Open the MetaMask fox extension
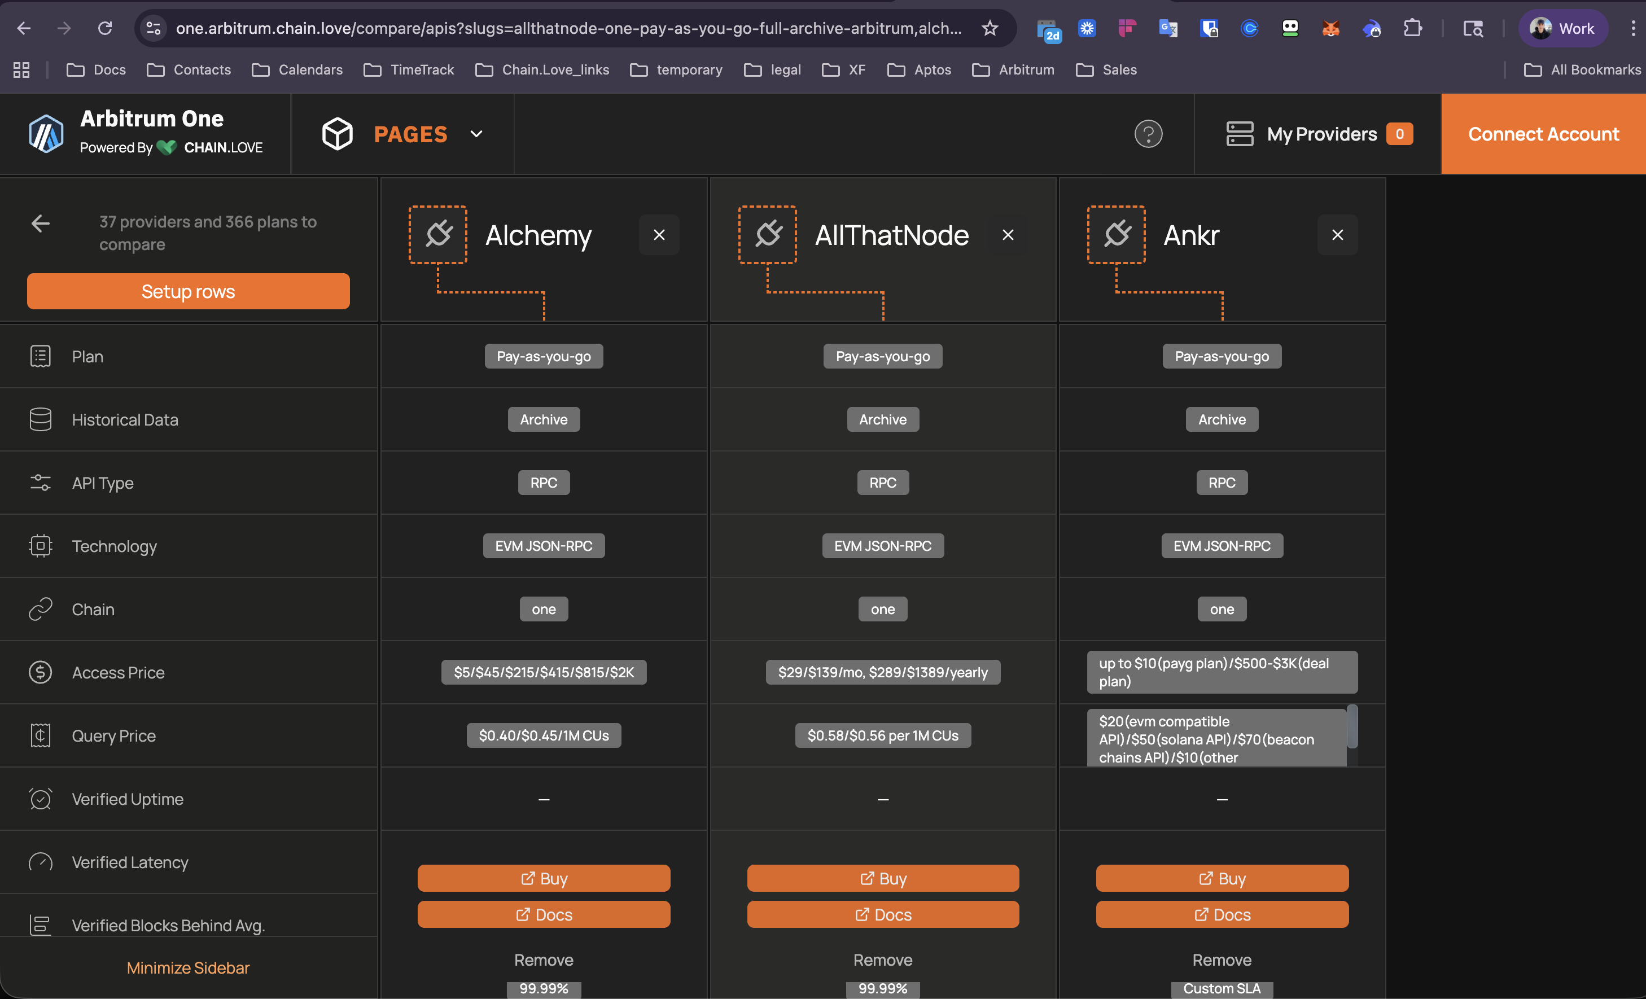The width and height of the screenshot is (1646, 999). pos(1330,28)
